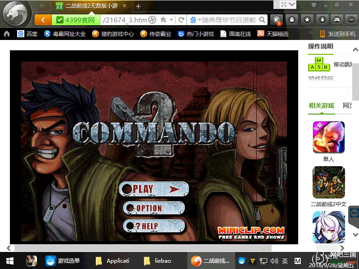Screen dimensions: 359x269
Task: Open the Baidu search engine selector dropdown
Action: 195,20
